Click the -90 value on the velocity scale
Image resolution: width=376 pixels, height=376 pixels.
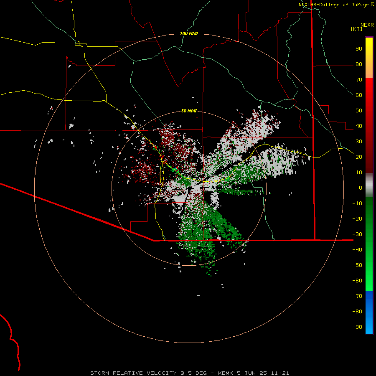tap(357, 327)
